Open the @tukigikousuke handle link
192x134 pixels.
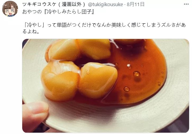click(x=105, y=5)
